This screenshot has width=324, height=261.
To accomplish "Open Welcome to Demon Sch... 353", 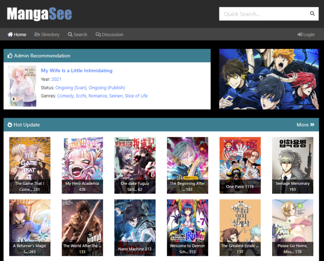I will pos(187,228).
